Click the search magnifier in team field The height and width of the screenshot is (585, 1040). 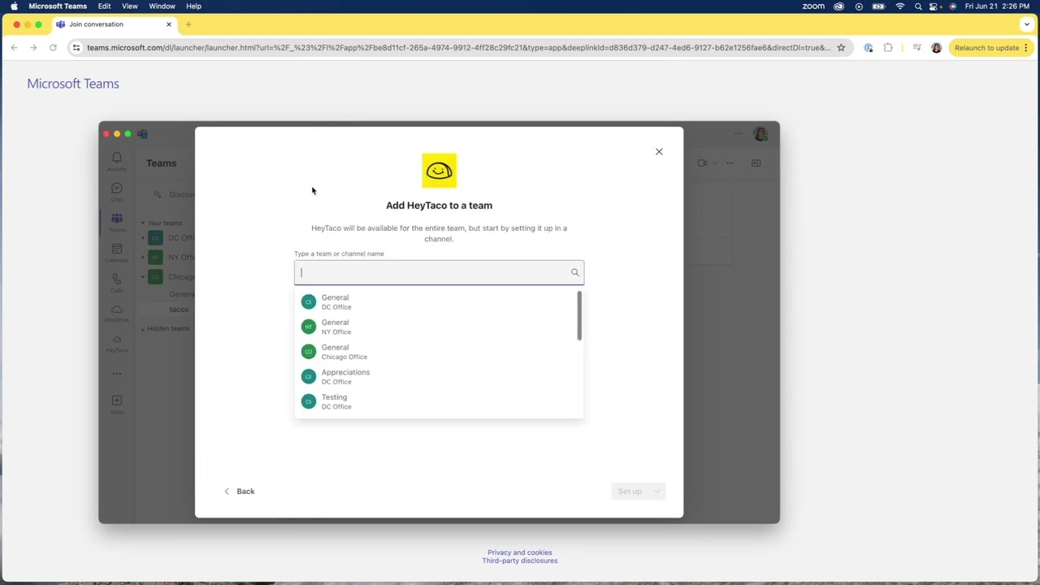click(x=574, y=273)
